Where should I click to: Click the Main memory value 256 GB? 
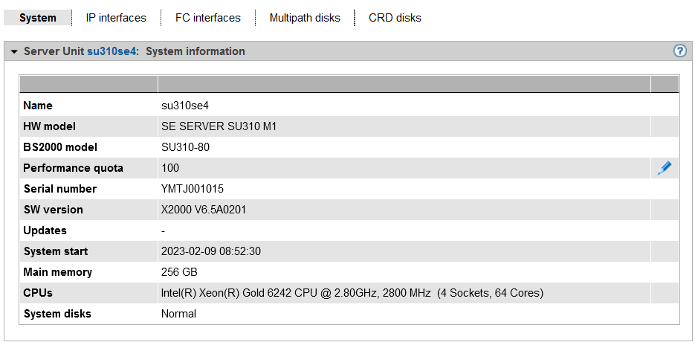[179, 272]
